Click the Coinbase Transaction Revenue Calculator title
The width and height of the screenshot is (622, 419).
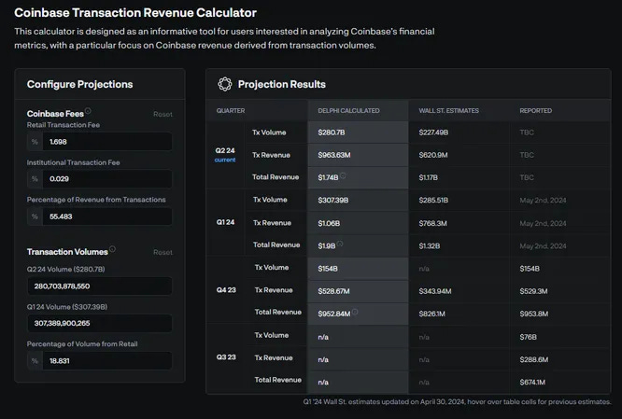(x=135, y=13)
